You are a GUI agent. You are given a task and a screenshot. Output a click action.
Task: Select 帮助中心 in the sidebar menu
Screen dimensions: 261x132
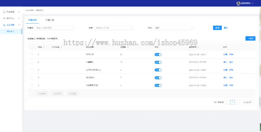(10, 31)
